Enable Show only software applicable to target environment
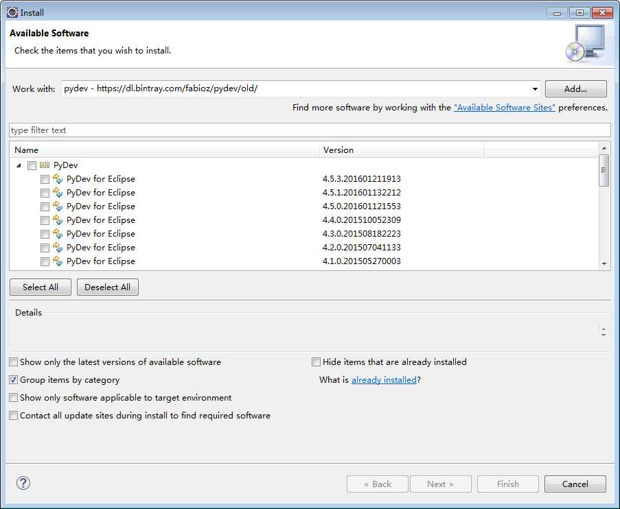This screenshot has height=509, width=620. pos(14,398)
